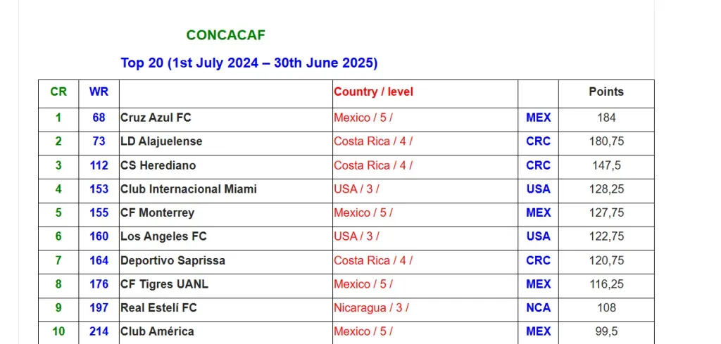Click world rank 68 cell
This screenshot has width=721, height=344.
pos(99,117)
